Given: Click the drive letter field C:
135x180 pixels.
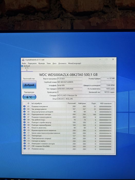Looking at the screenshot, I should [70, 92].
